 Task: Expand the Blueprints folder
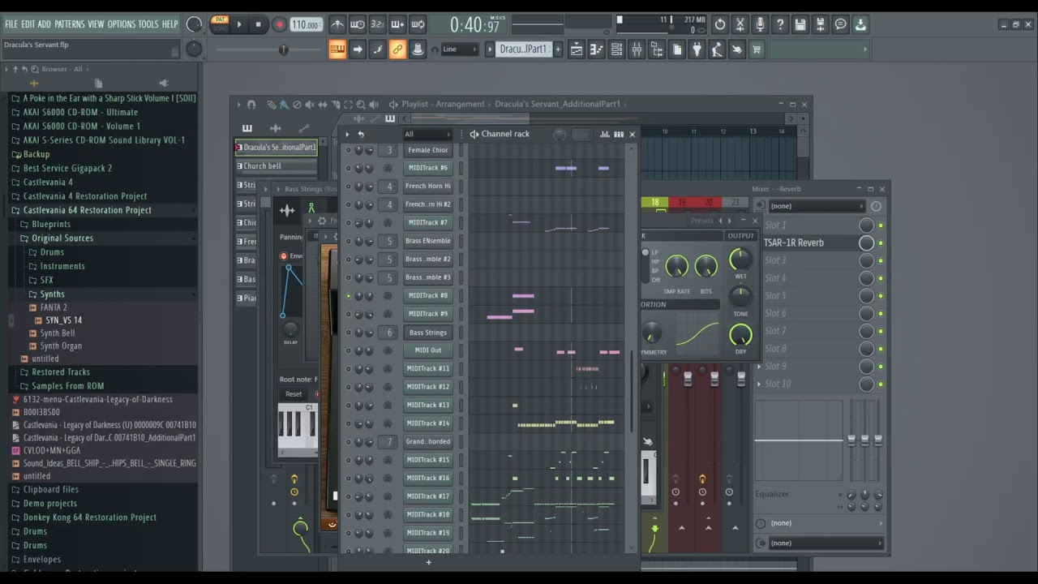pyautogui.click(x=51, y=224)
